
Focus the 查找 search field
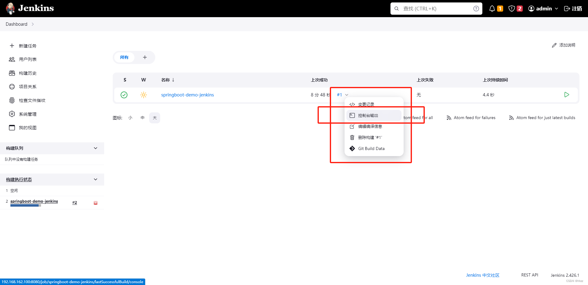436,9
